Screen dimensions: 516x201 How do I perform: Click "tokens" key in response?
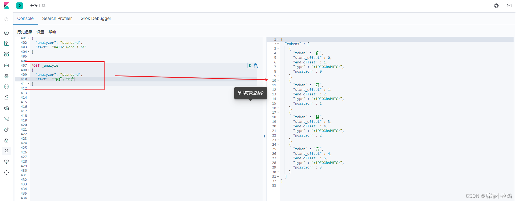(x=293, y=44)
